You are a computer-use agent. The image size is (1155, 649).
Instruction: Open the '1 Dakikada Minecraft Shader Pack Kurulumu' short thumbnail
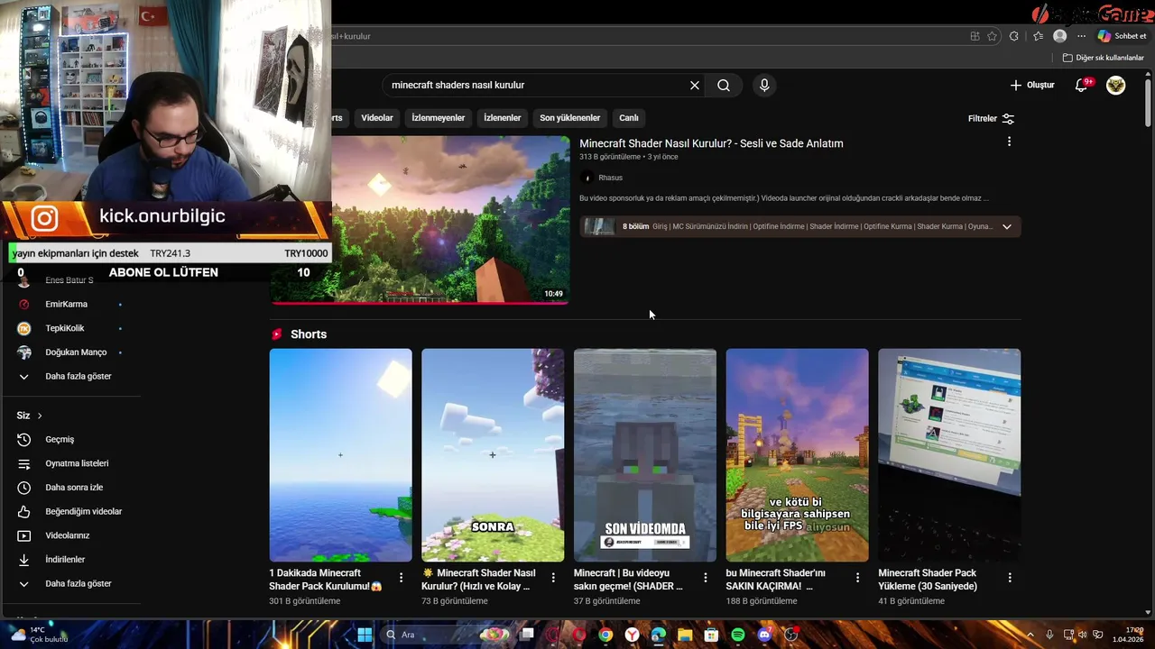[340, 455]
